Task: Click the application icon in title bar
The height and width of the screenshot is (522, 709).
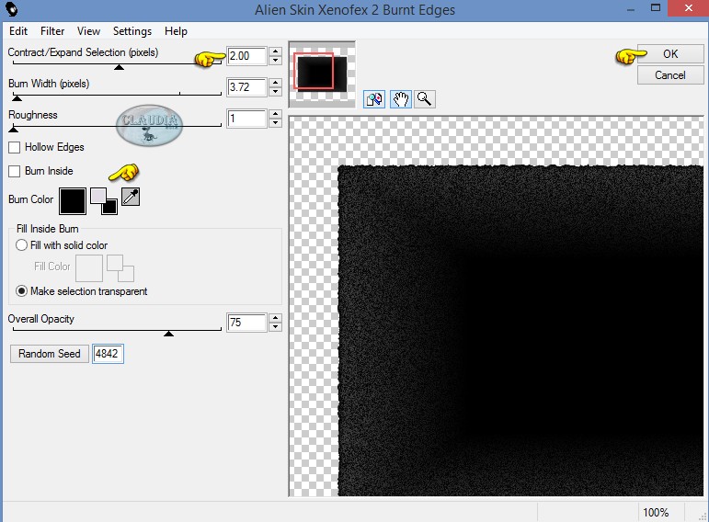Action: coord(11,9)
